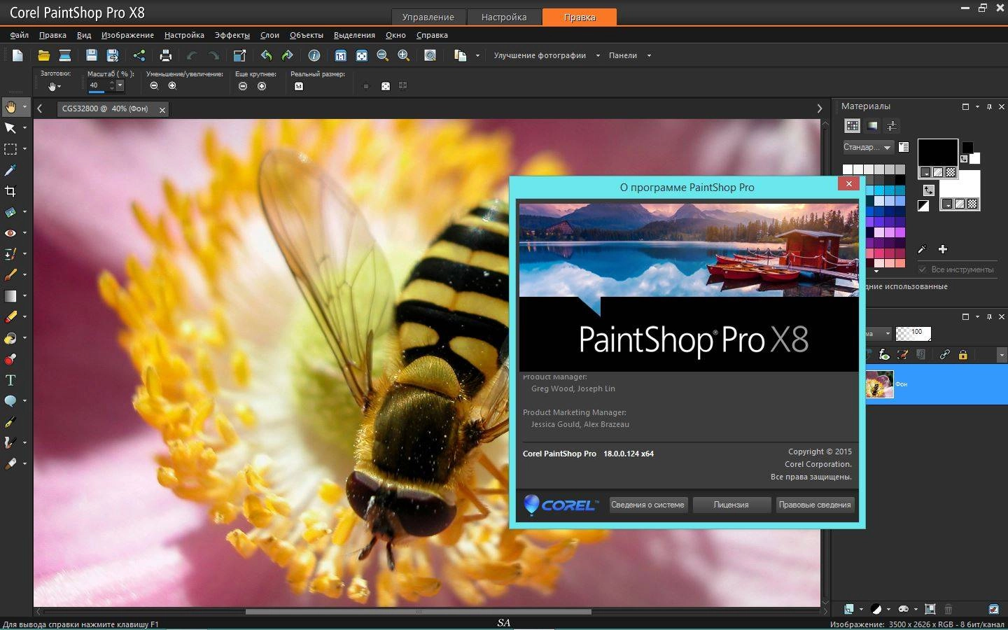
Task: Click the 'Реальный размер' 1:1 button
Action: (x=299, y=86)
